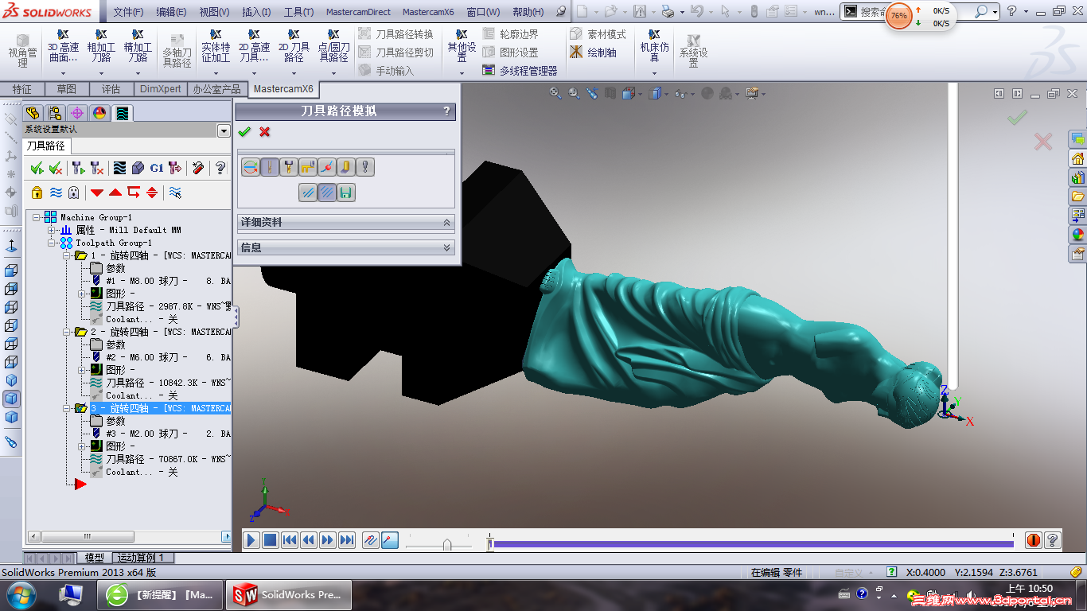1087x611 pixels.
Task: Play the toolpath simulation
Action: (251, 540)
